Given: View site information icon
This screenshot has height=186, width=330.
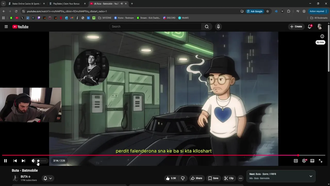Looking at the screenshot, I should (x=23, y=11).
